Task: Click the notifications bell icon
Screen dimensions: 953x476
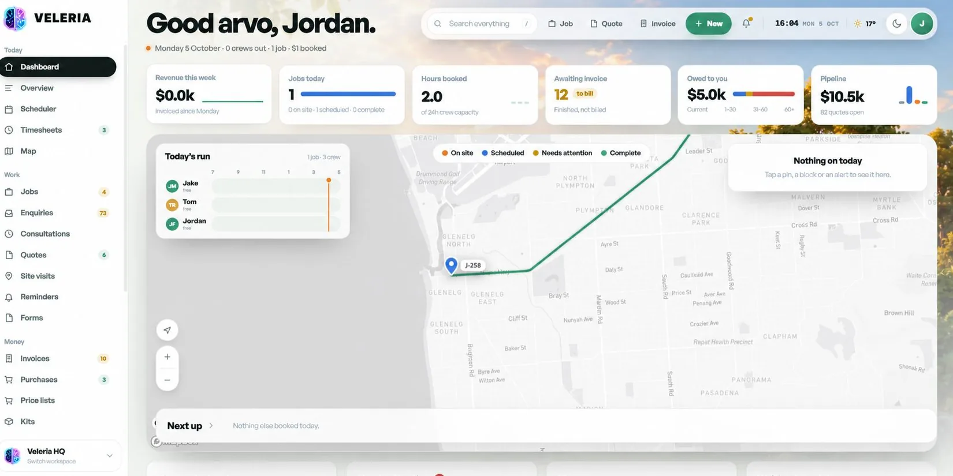Action: pyautogui.click(x=746, y=24)
